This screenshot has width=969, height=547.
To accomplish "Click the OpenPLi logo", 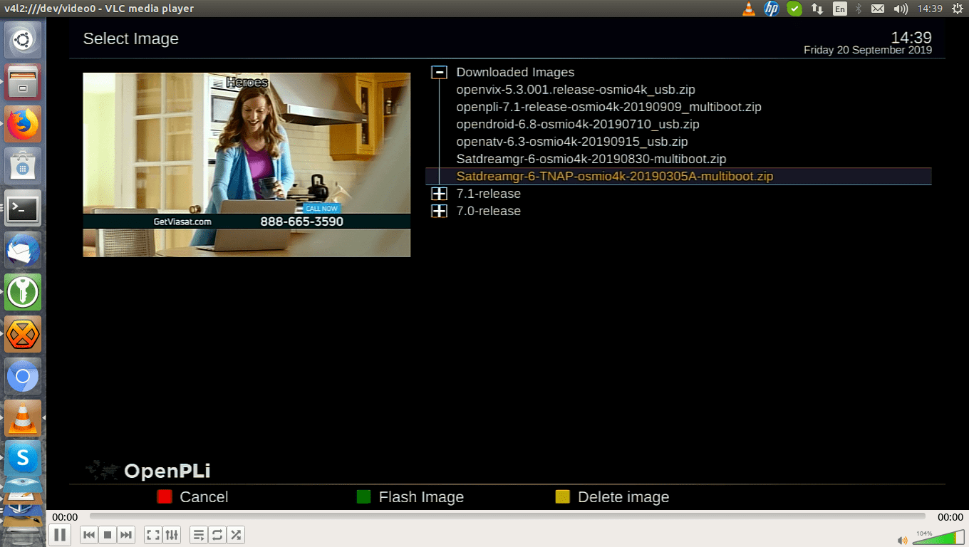I will [148, 471].
